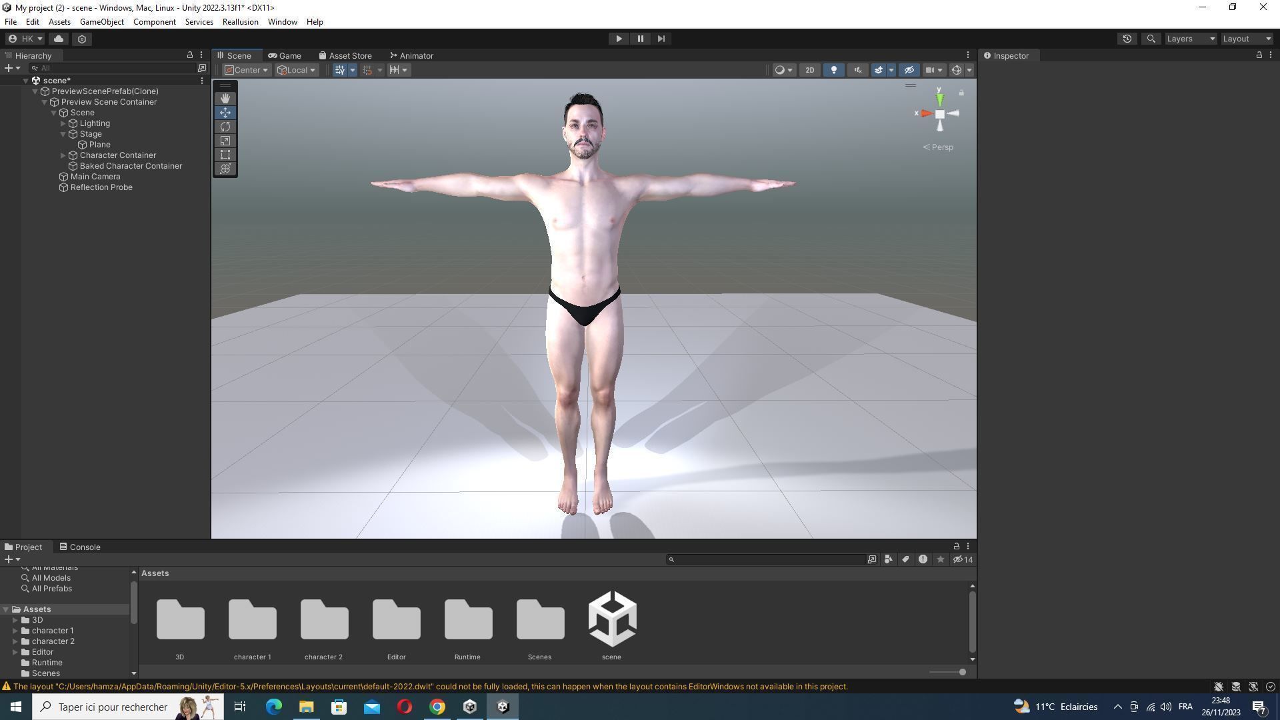Screen dimensions: 1280x720
Task: Toggle 2D view mode
Action: 809,70
